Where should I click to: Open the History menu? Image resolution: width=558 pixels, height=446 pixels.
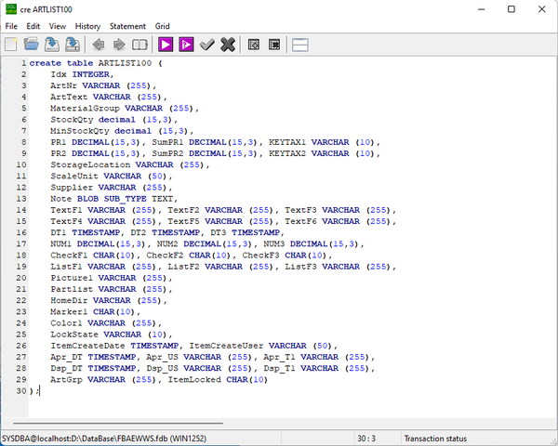[x=87, y=26]
